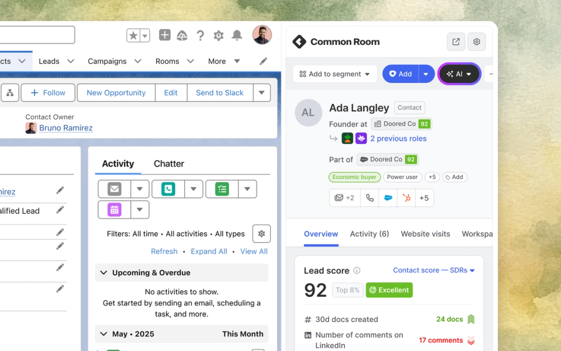This screenshot has width=561, height=351.
Task: Click the HubSpot icon on Ada's contact card
Action: pyautogui.click(x=406, y=197)
